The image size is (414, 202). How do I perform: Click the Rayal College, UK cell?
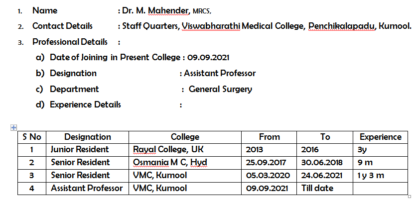(x=185, y=150)
